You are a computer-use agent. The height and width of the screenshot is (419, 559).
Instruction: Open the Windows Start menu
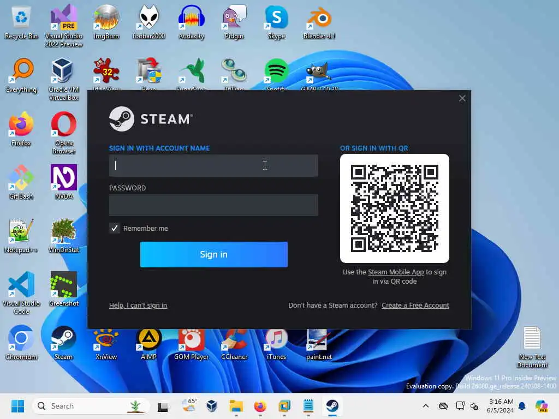(x=18, y=406)
